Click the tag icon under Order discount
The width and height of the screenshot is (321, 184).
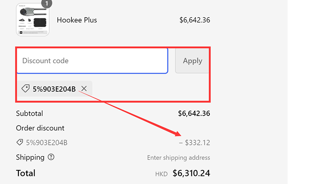20,142
